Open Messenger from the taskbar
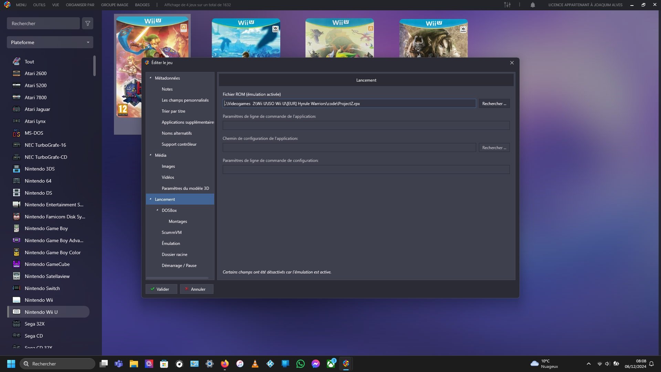The height and width of the screenshot is (372, 661). pos(315,364)
